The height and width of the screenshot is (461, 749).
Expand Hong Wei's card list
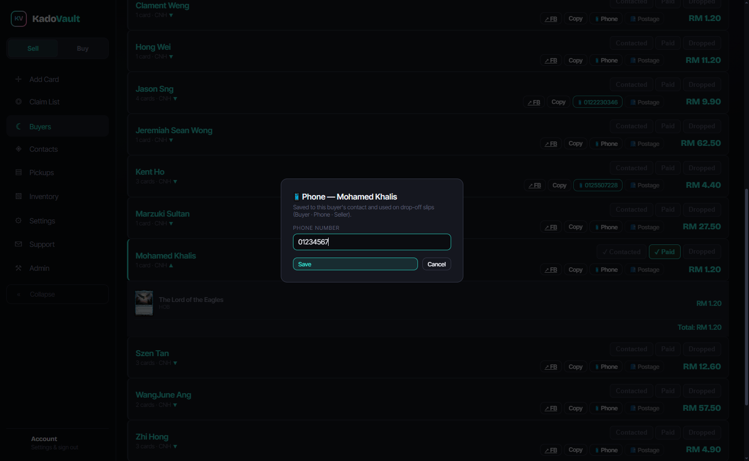tap(171, 57)
